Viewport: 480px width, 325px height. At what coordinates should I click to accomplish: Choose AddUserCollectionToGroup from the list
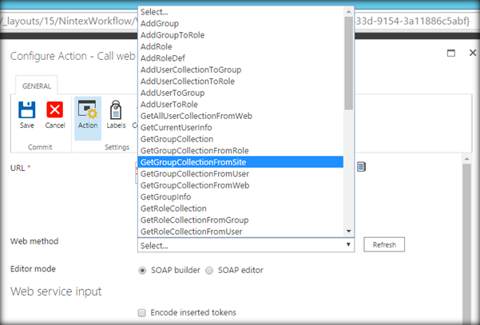(x=240, y=69)
